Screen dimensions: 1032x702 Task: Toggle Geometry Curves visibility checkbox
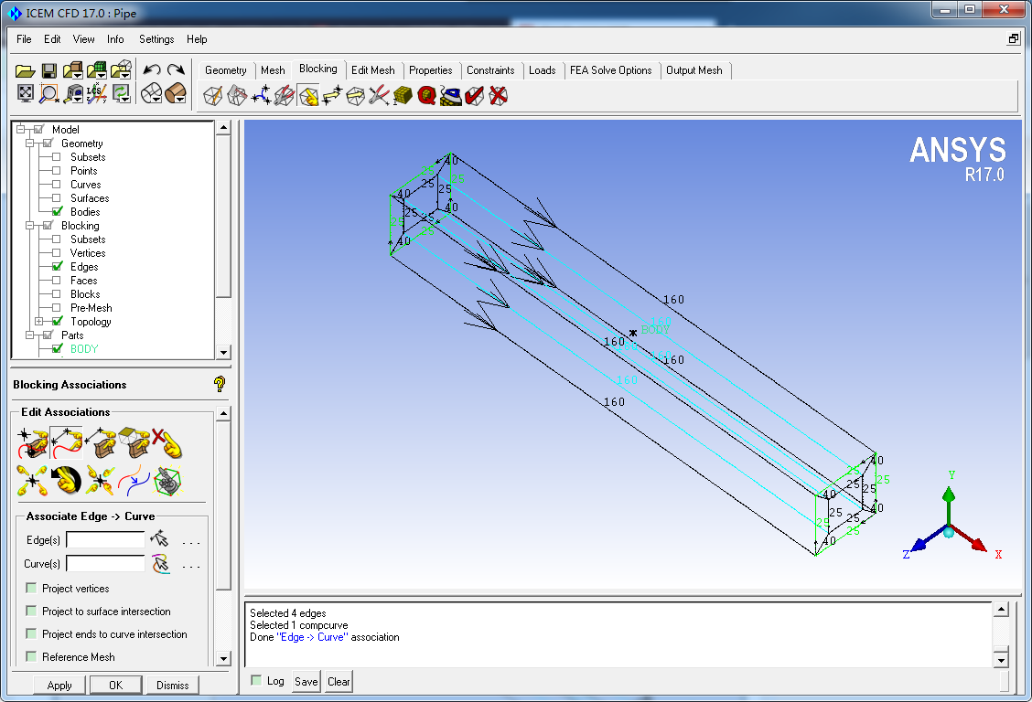coord(57,185)
